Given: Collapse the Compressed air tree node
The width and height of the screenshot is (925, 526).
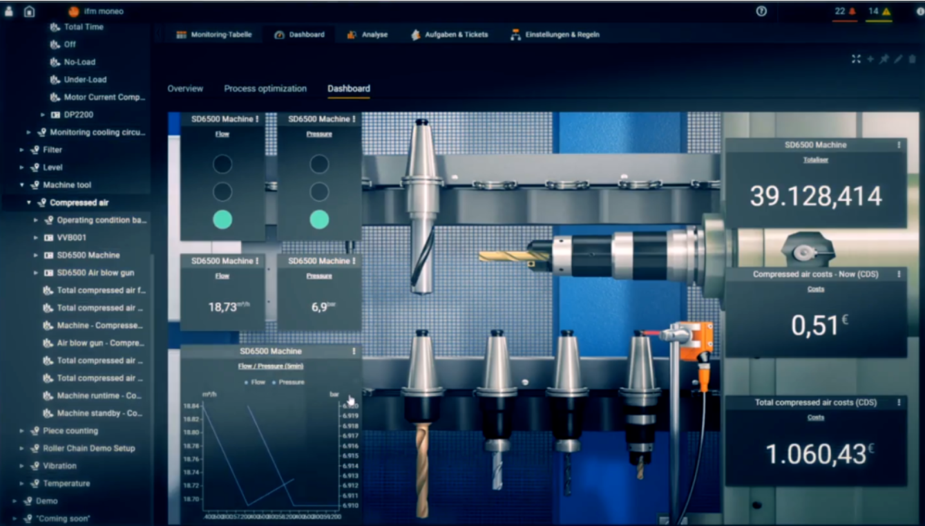Looking at the screenshot, I should coord(29,203).
